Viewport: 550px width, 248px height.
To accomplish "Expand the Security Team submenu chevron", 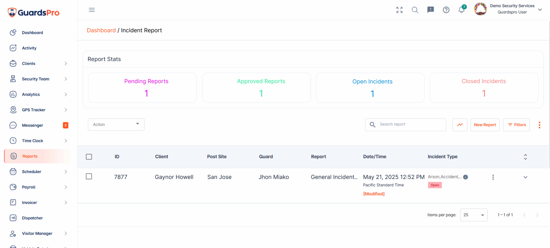I will pos(66,79).
